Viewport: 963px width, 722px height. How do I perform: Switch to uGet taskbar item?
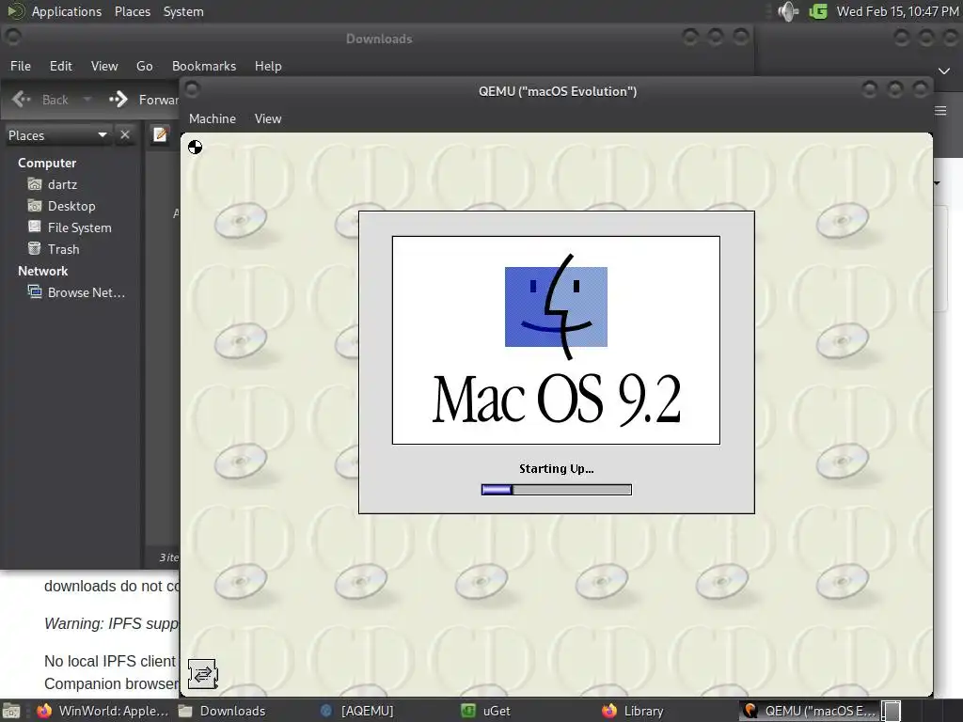485,711
